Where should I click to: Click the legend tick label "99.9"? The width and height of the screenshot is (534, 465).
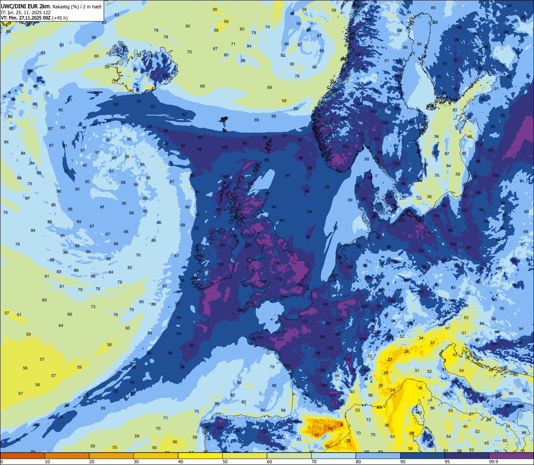point(494,462)
